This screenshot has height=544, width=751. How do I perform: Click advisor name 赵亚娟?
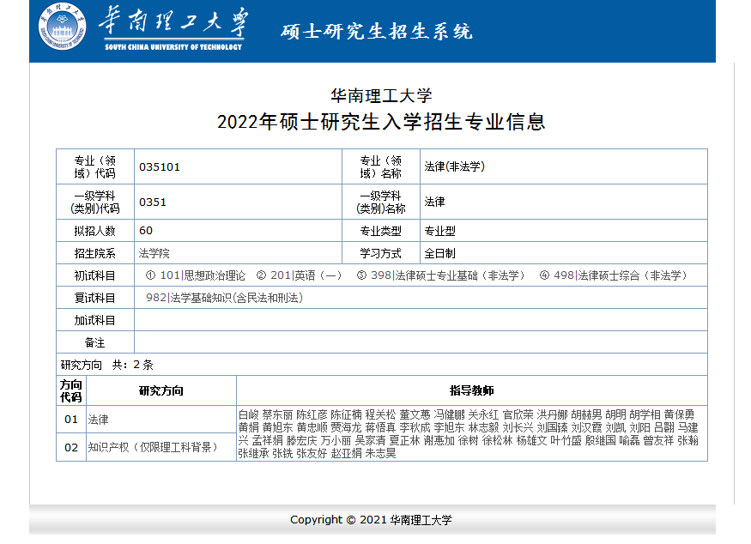[x=346, y=454]
